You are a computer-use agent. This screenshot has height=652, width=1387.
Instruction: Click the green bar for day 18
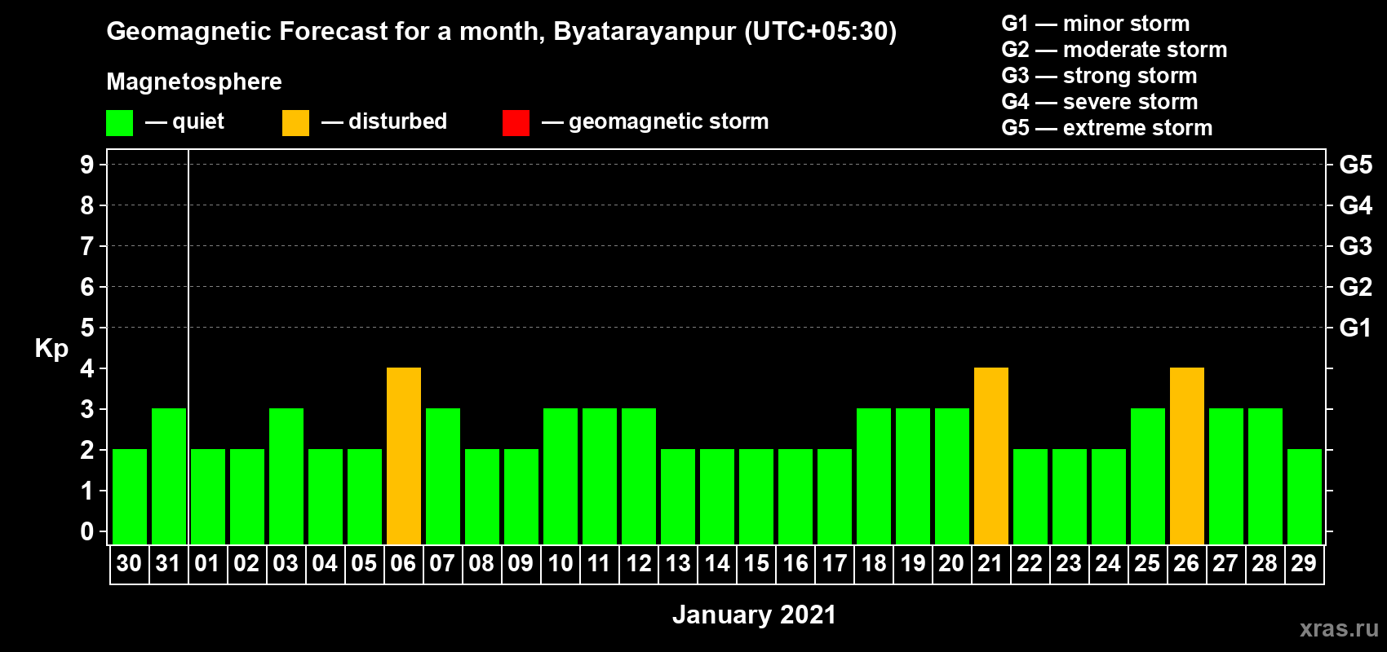click(x=874, y=476)
